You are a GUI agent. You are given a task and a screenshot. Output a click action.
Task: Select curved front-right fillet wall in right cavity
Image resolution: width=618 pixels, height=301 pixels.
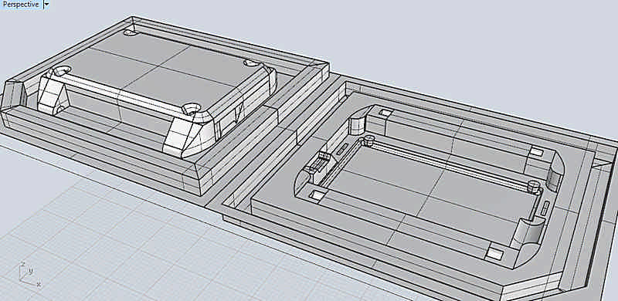(528, 233)
